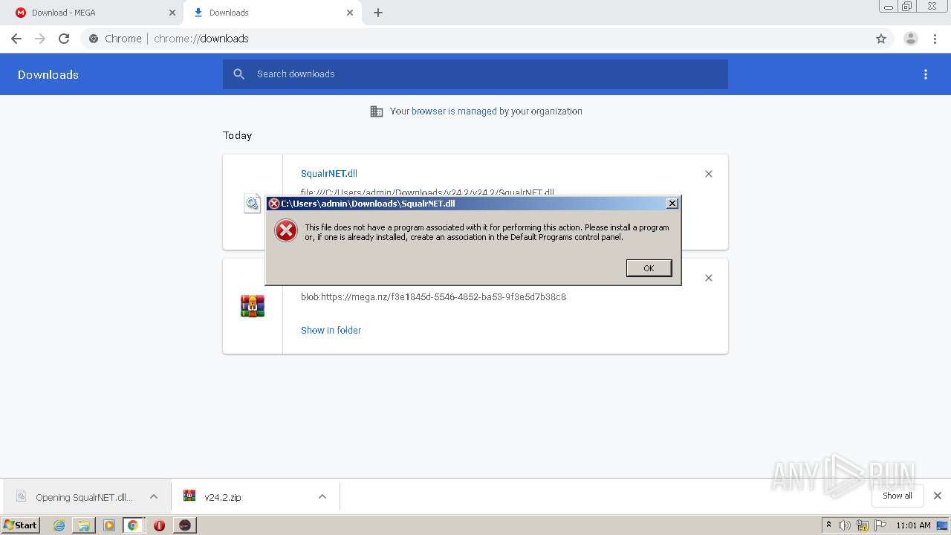Close the download shelf bar
Viewport: 951px width, 535px height.
tap(938, 496)
